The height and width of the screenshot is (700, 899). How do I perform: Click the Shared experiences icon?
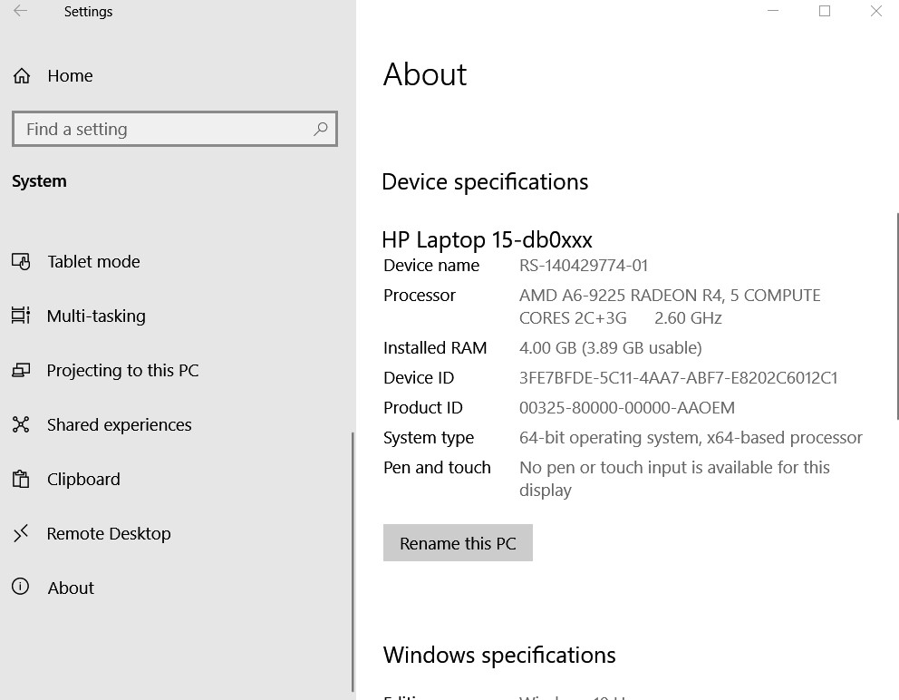point(21,424)
